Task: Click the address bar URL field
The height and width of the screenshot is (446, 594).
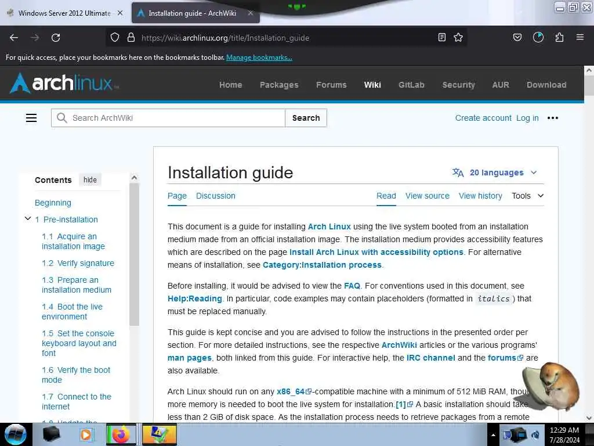Action: [288, 38]
